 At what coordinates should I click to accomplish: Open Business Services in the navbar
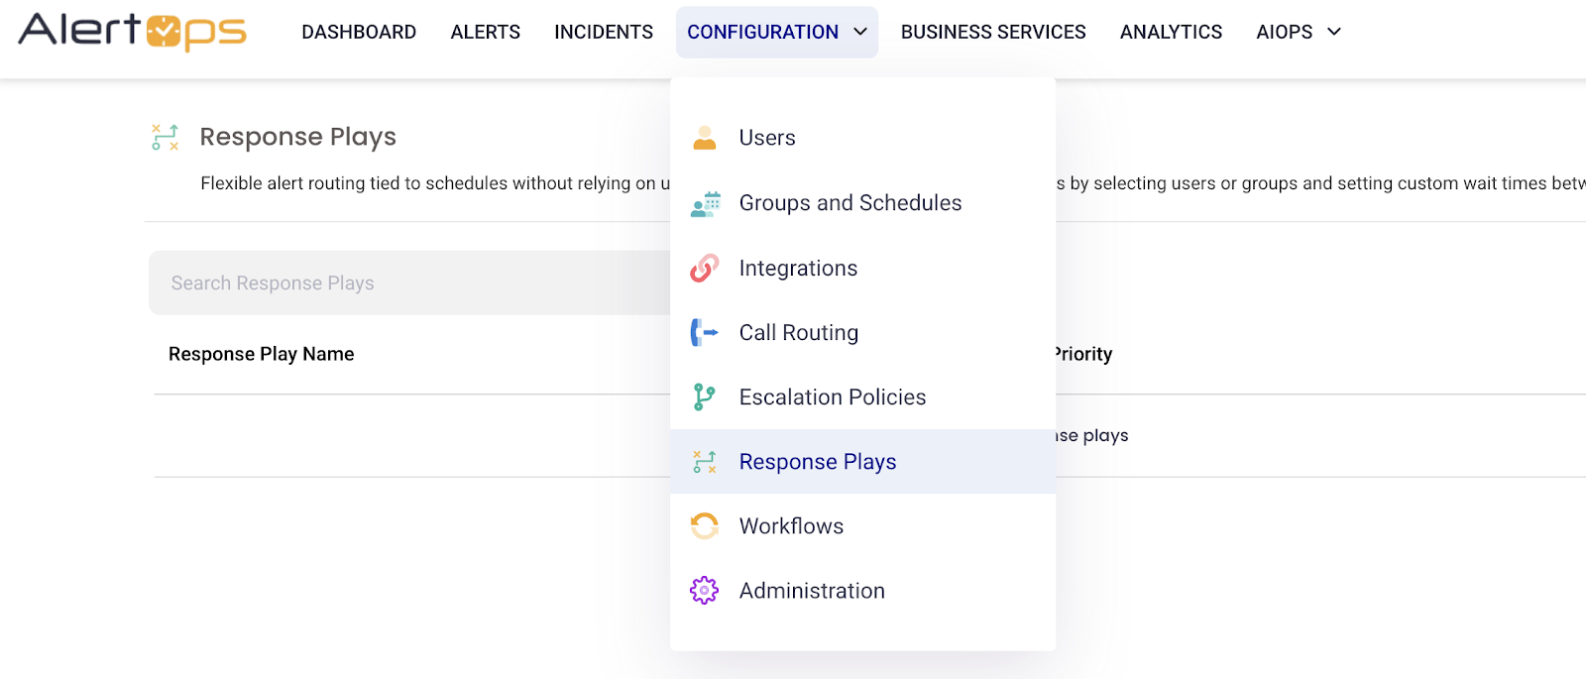pyautogui.click(x=993, y=32)
